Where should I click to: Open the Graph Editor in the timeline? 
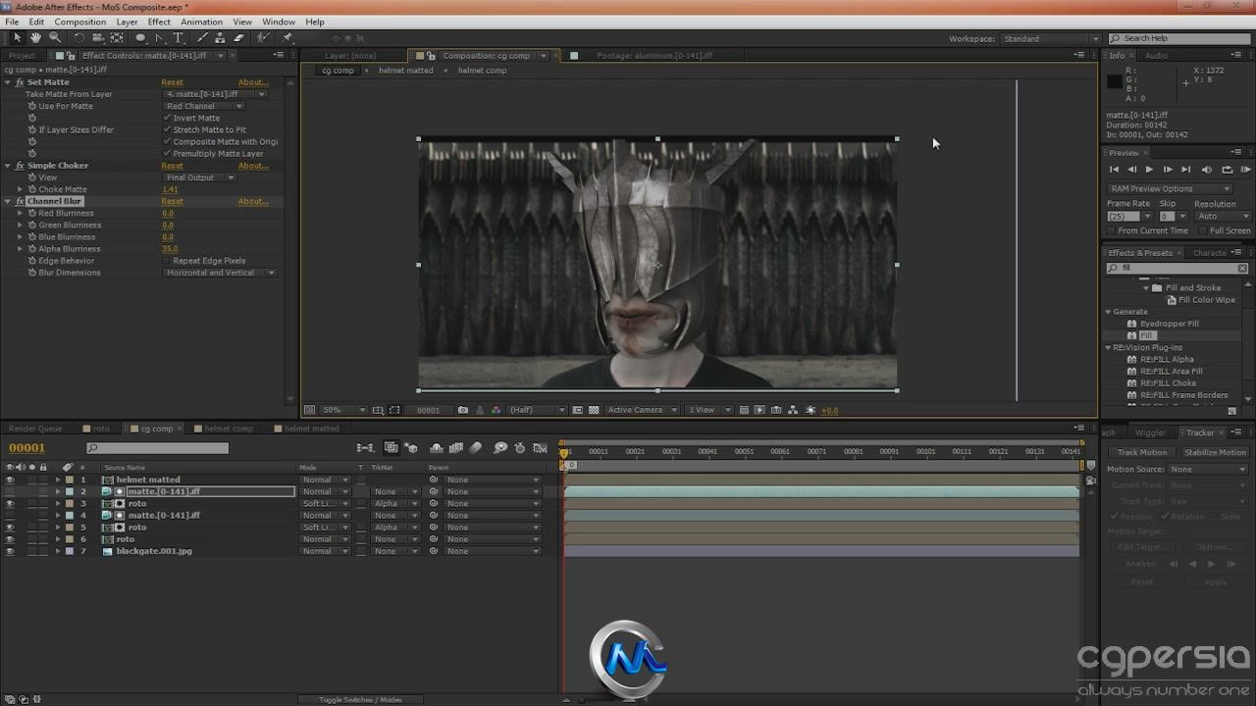pyautogui.click(x=540, y=448)
